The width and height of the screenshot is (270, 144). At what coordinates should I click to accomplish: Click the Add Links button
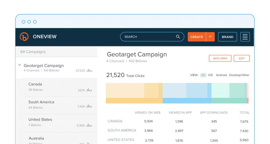(220, 58)
